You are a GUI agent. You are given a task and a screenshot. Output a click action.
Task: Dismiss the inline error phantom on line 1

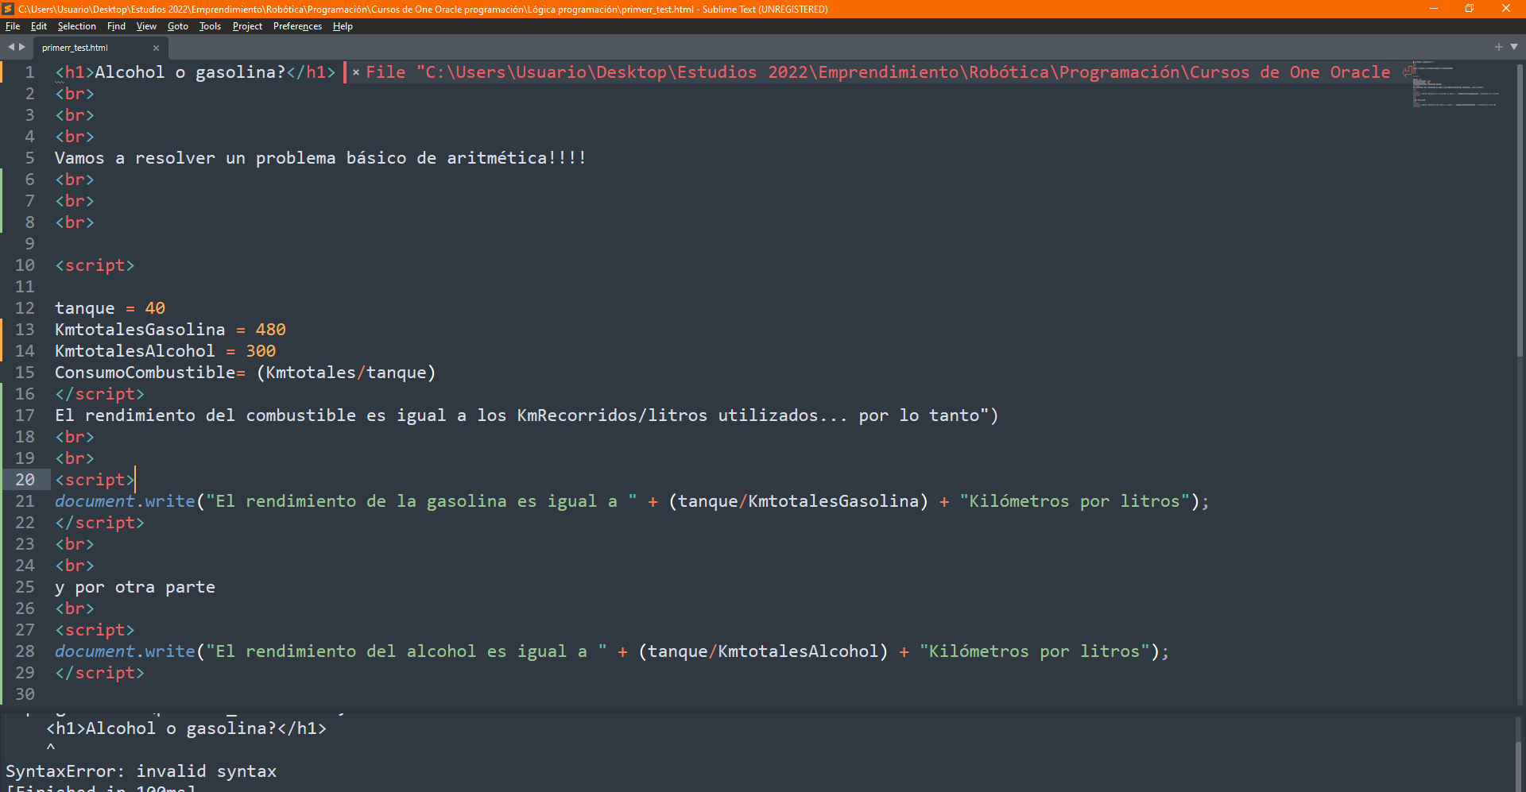[356, 72]
